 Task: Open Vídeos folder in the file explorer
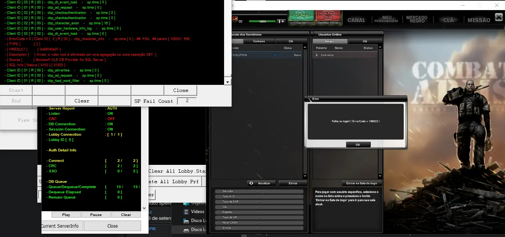pyautogui.click(x=195, y=211)
